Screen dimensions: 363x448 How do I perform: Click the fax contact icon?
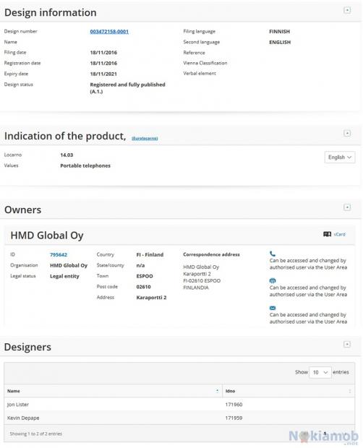pyautogui.click(x=273, y=280)
